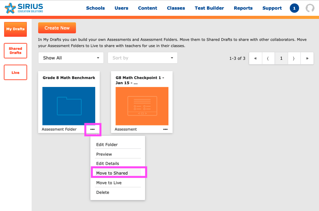Image resolution: width=319 pixels, height=211 pixels.
Task: Open the notifications badge showing 1
Action: click(x=294, y=8)
